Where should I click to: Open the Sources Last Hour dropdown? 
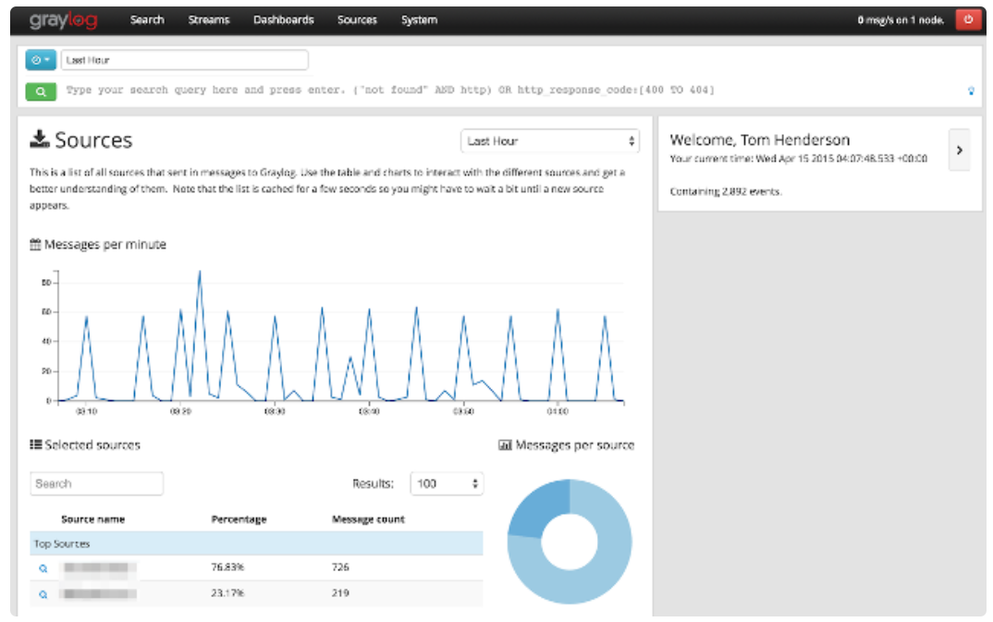pos(550,141)
